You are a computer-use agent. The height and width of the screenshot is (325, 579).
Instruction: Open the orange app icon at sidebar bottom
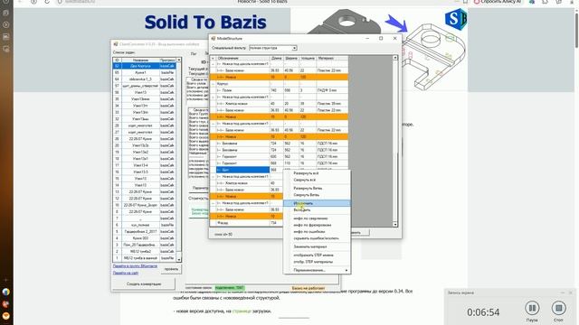point(6,316)
